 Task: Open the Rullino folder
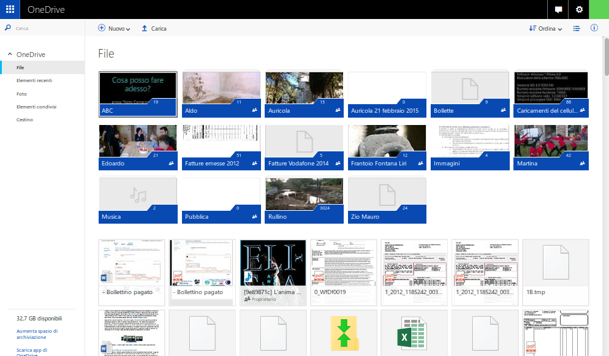click(x=304, y=200)
